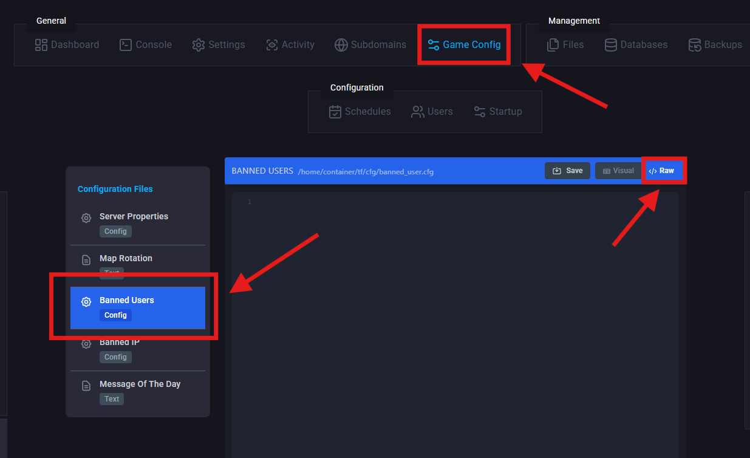Click the keyboard icon on the Visual button
This screenshot has width=750, height=458.
point(607,171)
